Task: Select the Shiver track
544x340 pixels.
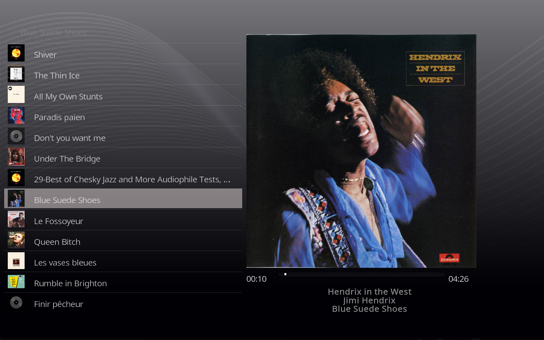Action: (123, 54)
